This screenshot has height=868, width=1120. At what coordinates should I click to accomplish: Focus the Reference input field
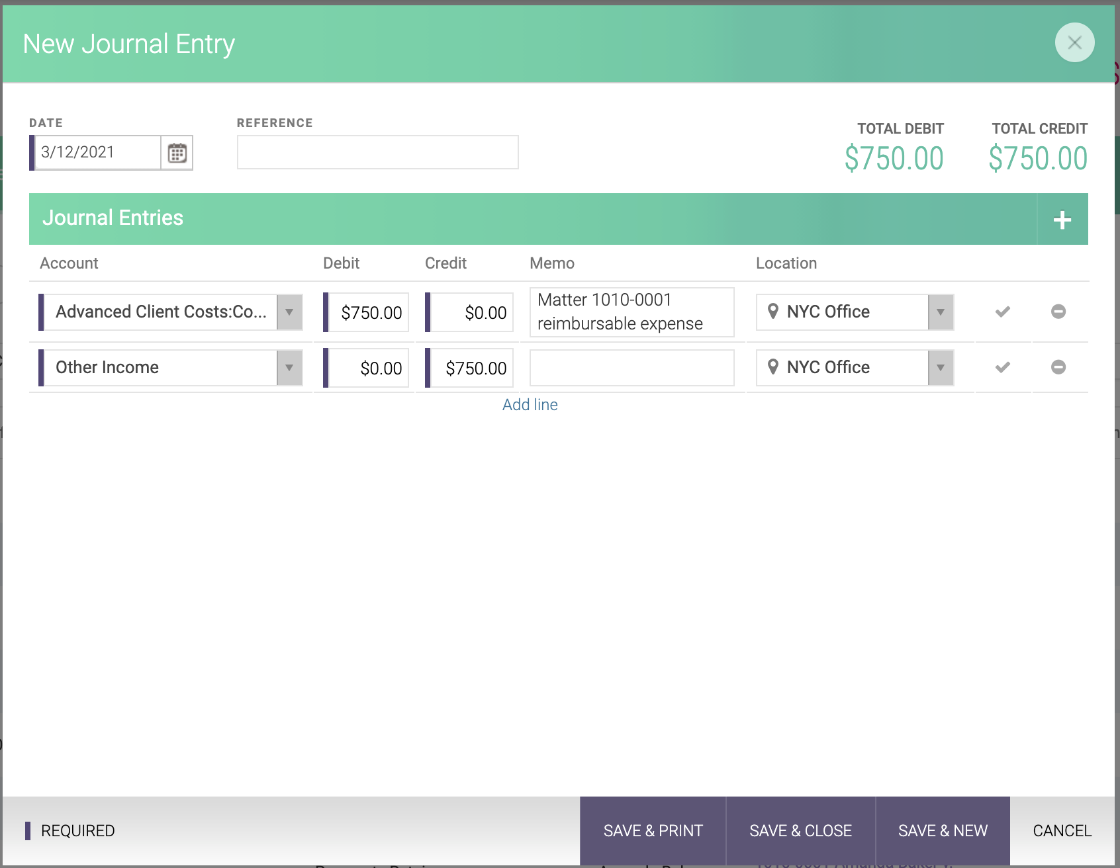pyautogui.click(x=377, y=152)
